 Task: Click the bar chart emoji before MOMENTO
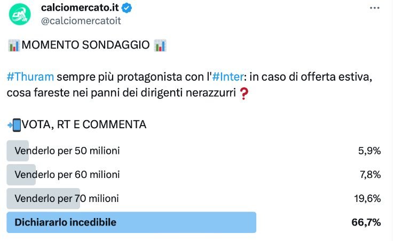[x=14, y=46]
